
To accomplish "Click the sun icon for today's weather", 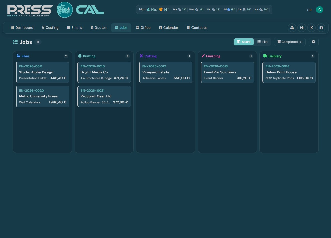I will pos(161,9).
